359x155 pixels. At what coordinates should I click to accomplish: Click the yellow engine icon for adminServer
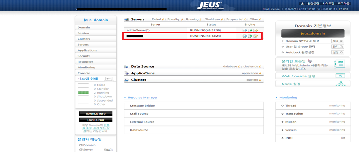(255, 30)
